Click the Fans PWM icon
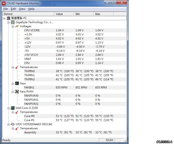 [x=17, y=92]
